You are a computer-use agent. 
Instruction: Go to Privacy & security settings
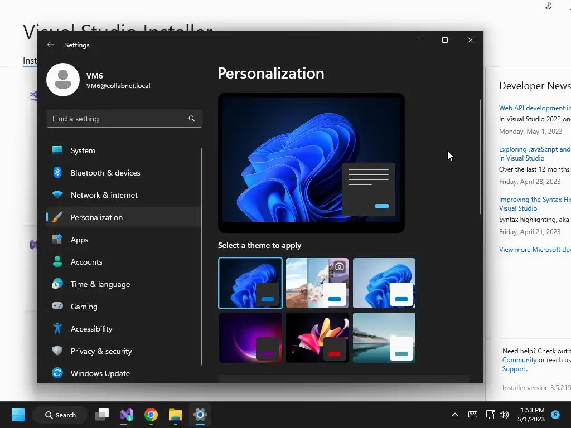pos(124,351)
